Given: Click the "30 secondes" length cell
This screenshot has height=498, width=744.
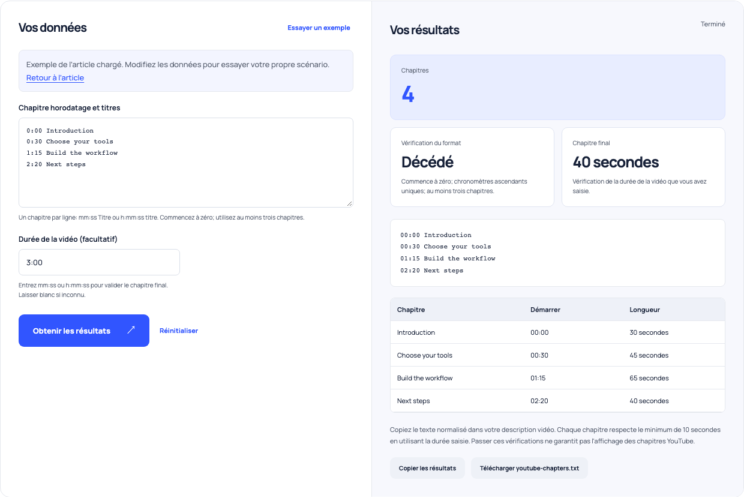Looking at the screenshot, I should pos(649,332).
